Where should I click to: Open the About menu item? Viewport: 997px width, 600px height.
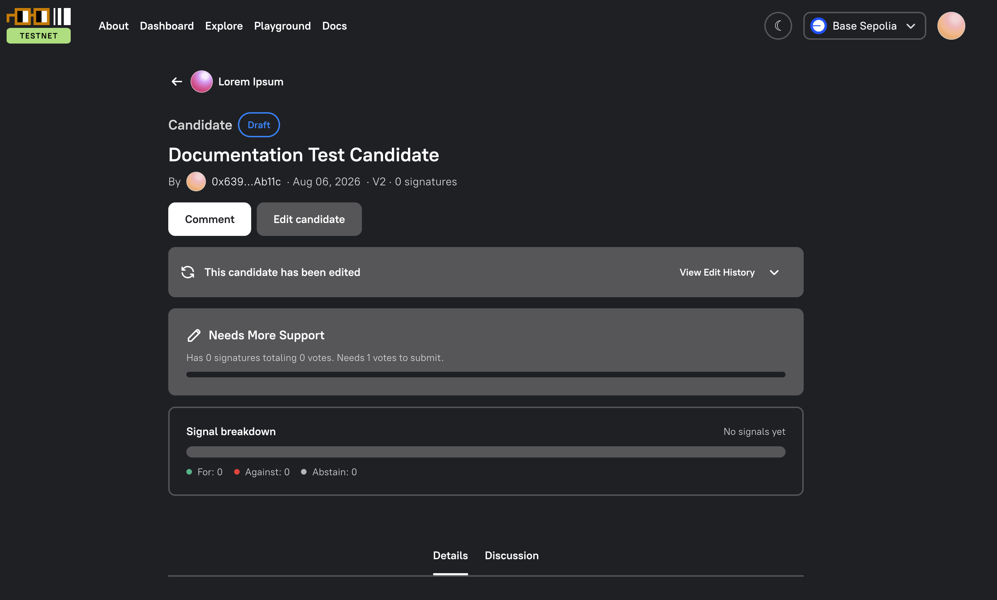114,26
